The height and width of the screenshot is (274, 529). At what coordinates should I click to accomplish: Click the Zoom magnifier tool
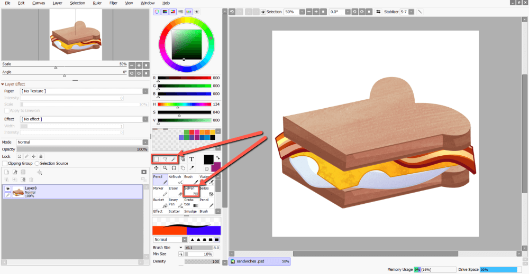[165, 168]
